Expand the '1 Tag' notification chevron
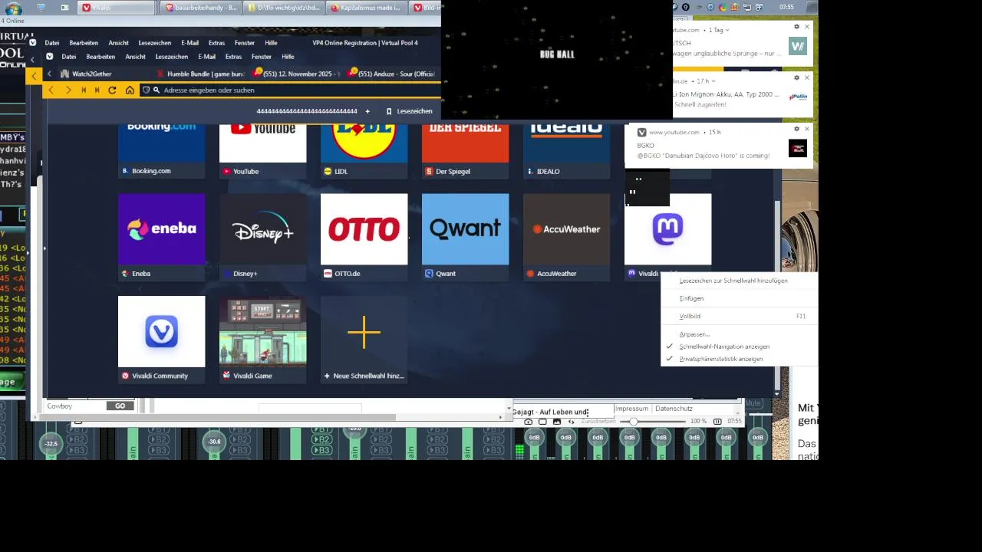The image size is (982, 552). point(727,30)
